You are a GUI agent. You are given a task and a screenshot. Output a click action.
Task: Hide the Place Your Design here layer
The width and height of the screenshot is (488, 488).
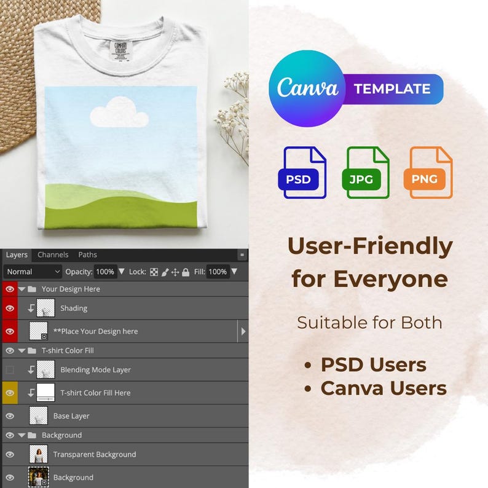click(x=10, y=331)
